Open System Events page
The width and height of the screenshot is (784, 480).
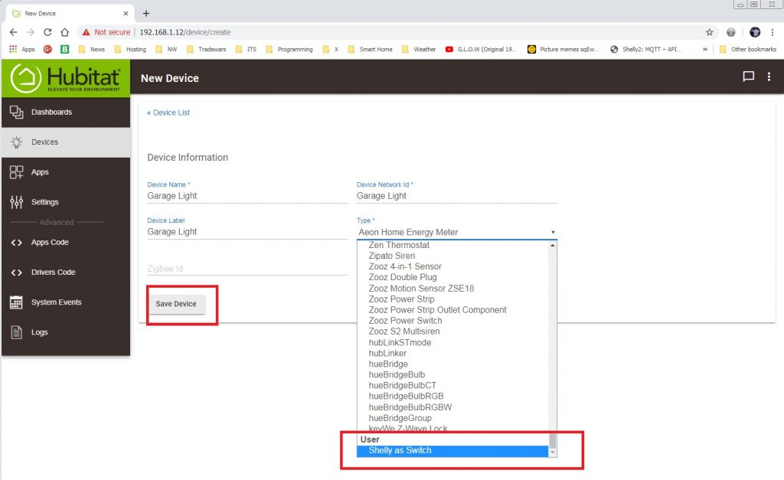(x=66, y=302)
